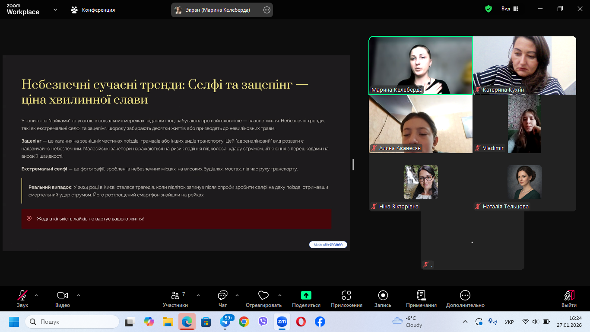Open screen share options for Марина Келеберда
Image resolution: width=590 pixels, height=332 pixels.
tap(267, 10)
